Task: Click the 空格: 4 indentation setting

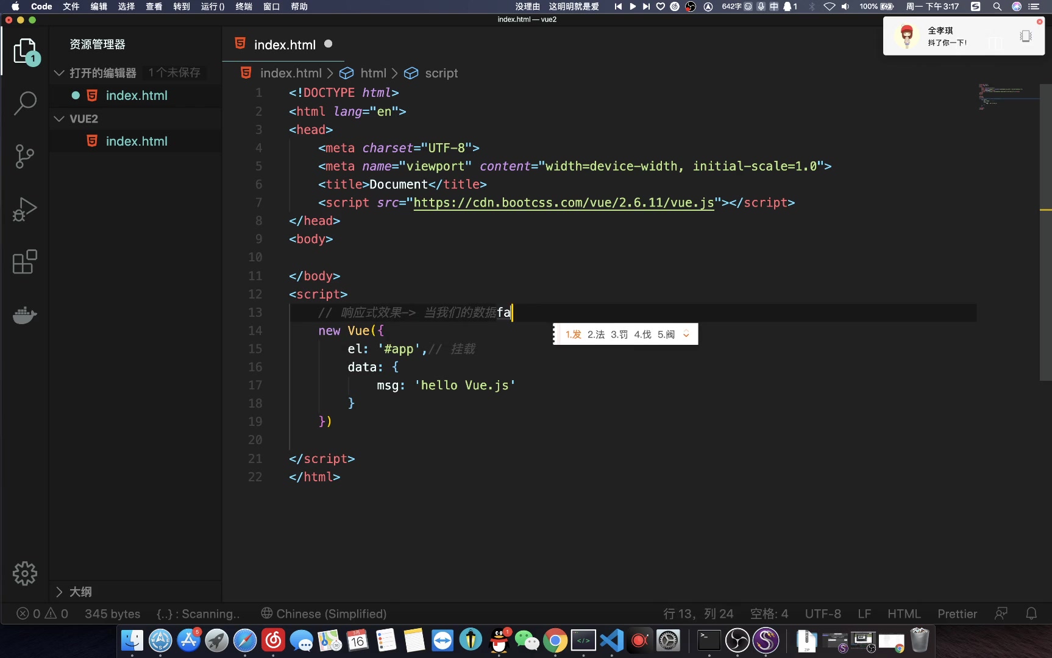Action: coord(769,614)
